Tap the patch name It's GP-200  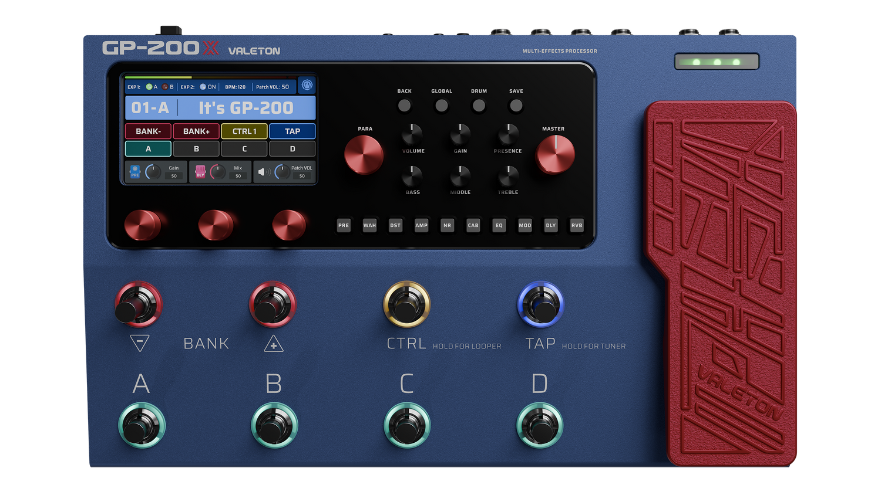point(247,107)
